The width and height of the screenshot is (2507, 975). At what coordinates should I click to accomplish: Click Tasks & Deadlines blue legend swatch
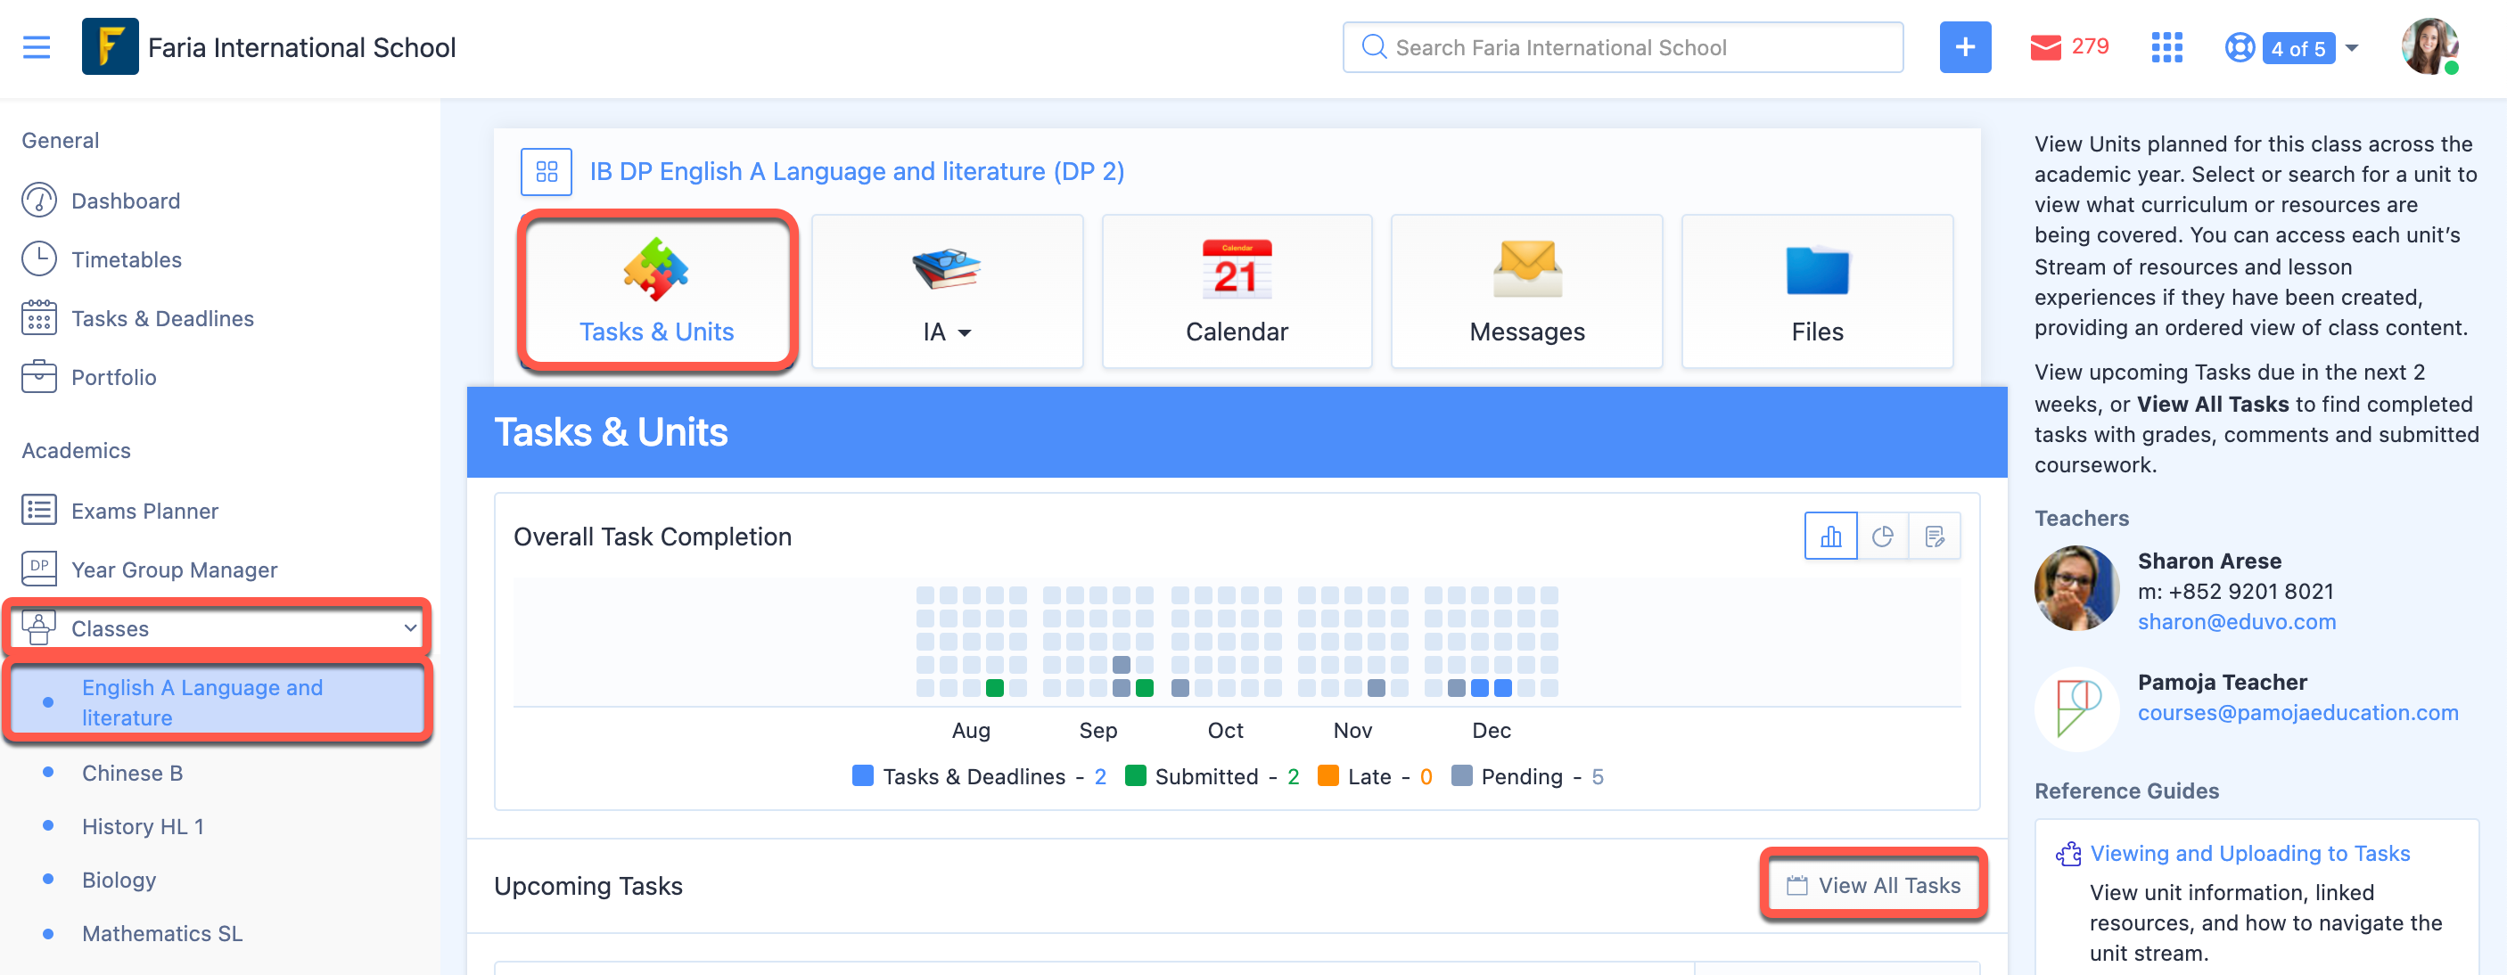pos(862,775)
